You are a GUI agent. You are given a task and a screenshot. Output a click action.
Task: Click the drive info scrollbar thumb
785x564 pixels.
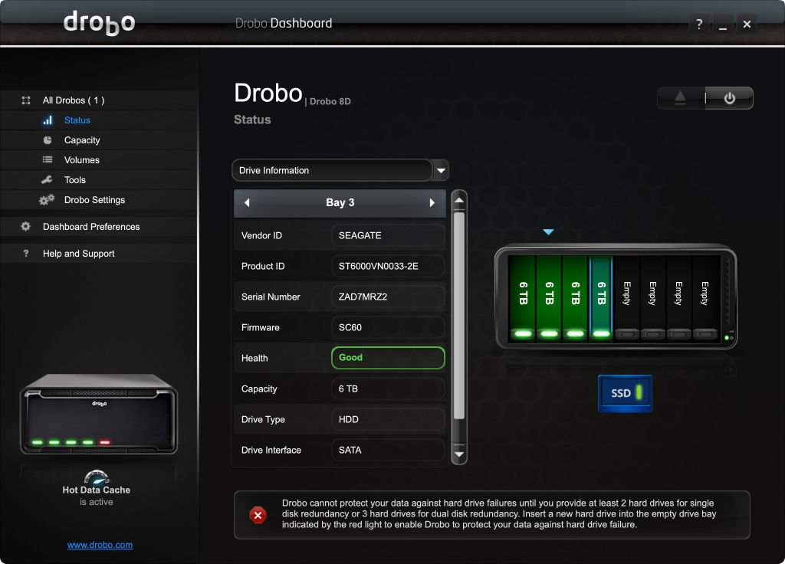[459, 315]
